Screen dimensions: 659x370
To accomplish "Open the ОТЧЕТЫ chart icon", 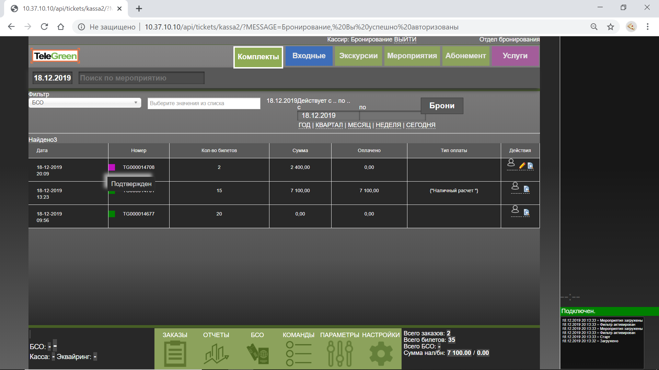I will point(216,354).
